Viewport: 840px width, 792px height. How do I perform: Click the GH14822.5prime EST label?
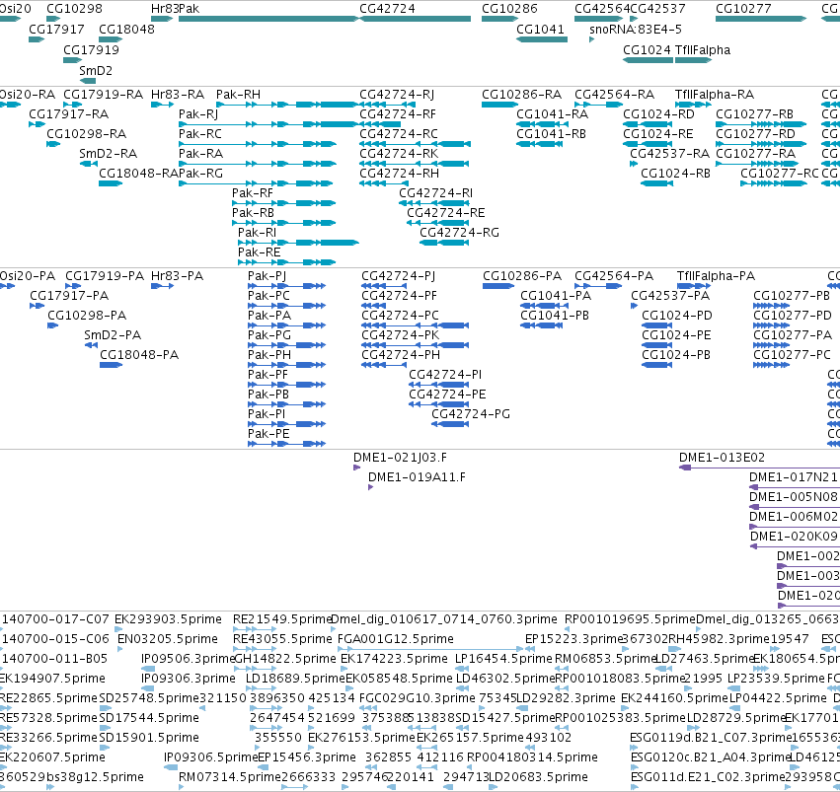285,659
